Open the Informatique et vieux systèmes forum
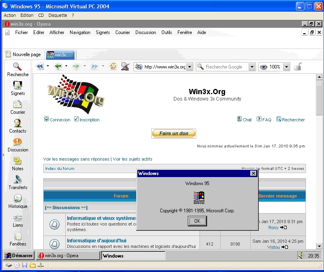This screenshot has height=272, width=324. [x=101, y=218]
